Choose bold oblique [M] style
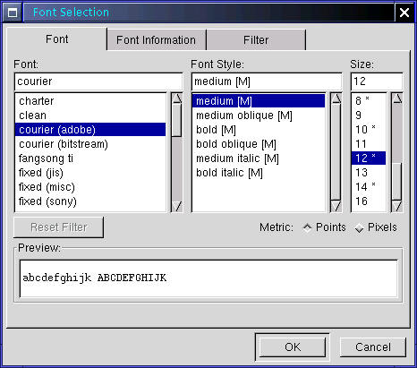This screenshot has width=417, height=368. pos(259,144)
